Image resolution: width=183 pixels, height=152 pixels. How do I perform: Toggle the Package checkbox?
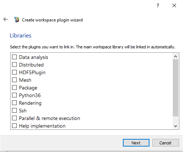click(14, 87)
